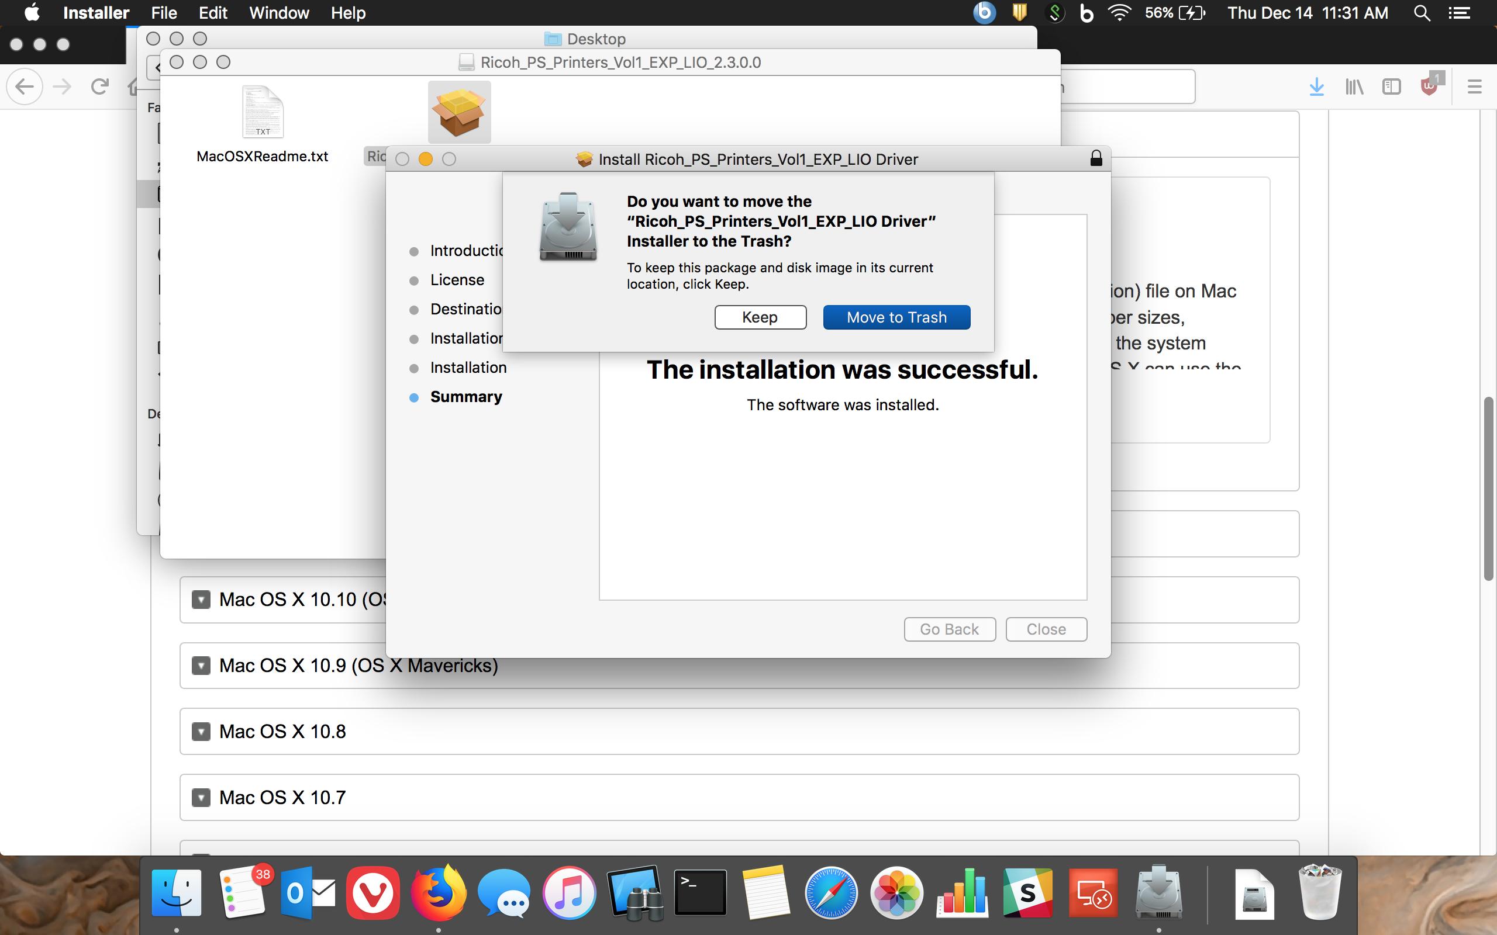
Task: Open Apple Remote Desktop in Dock
Action: (x=635, y=893)
